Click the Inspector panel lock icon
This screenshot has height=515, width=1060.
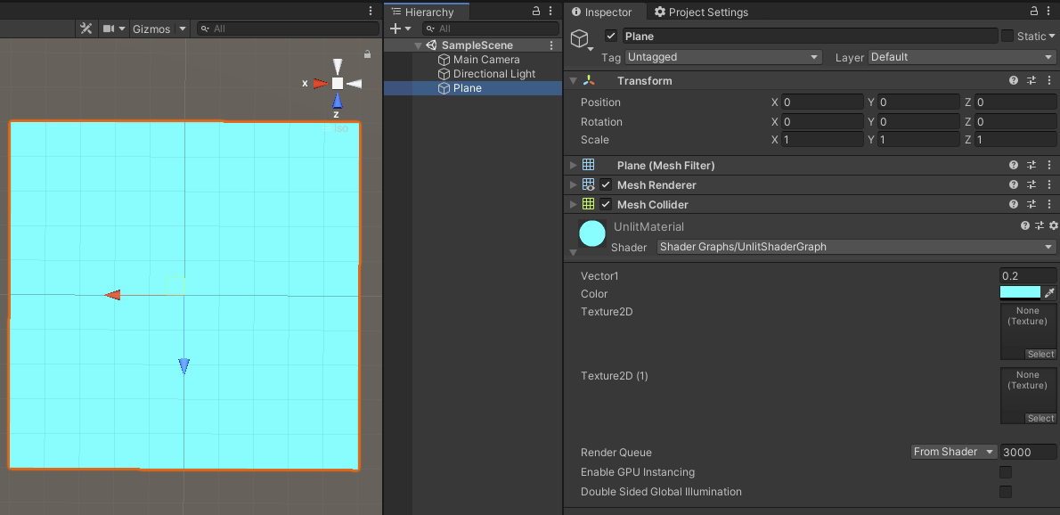pyautogui.click(x=1034, y=11)
